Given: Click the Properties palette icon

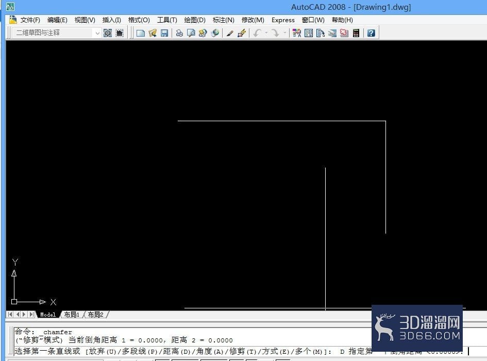Looking at the screenshot, I should point(297,33).
